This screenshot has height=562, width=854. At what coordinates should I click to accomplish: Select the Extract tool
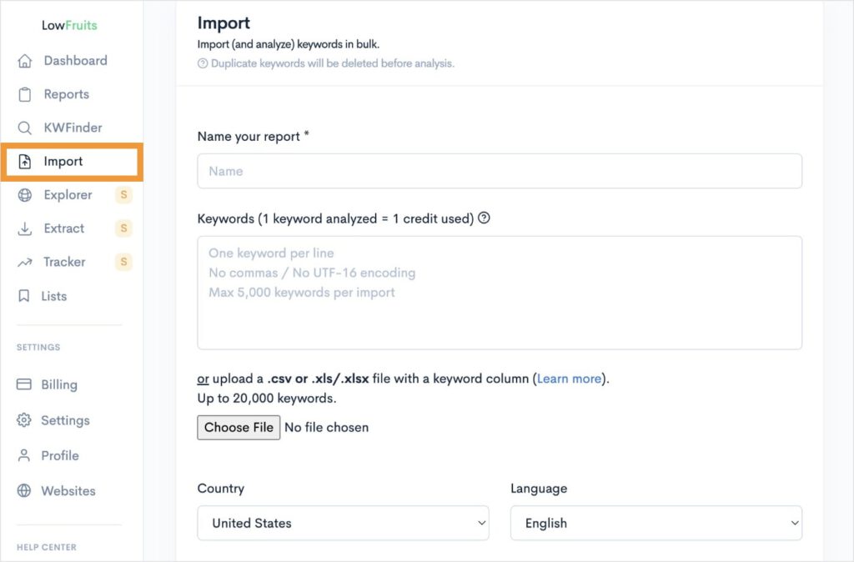[x=64, y=228]
